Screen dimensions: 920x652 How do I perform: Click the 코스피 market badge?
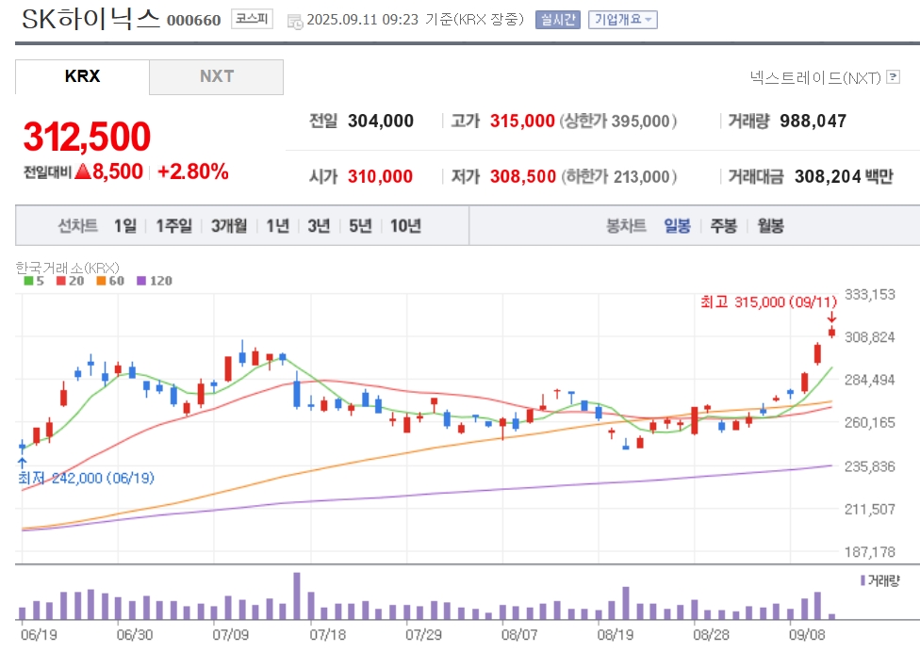click(252, 20)
